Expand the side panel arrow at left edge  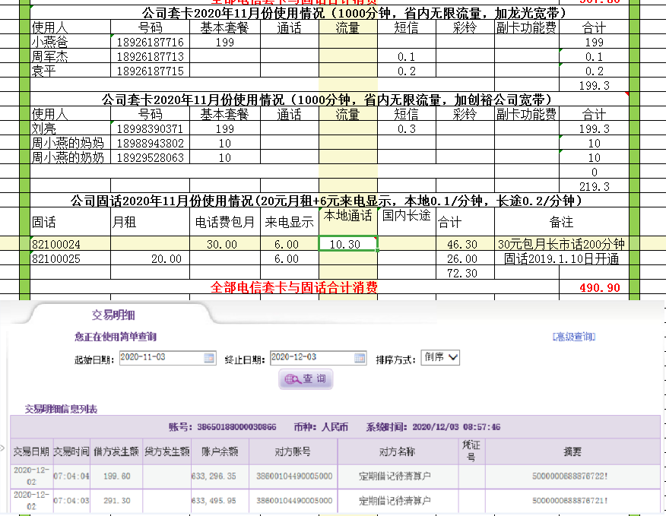coord(3,448)
